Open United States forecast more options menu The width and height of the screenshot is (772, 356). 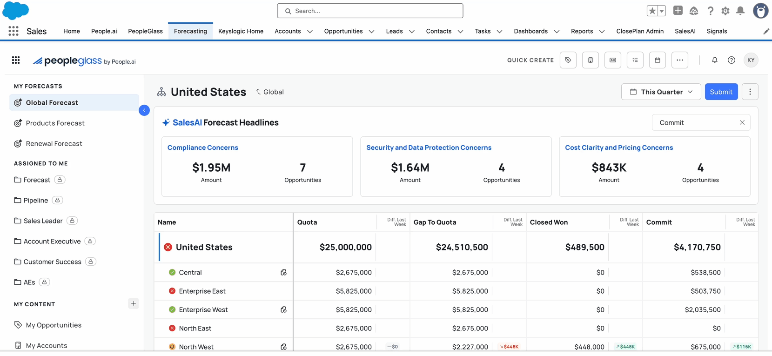(750, 92)
